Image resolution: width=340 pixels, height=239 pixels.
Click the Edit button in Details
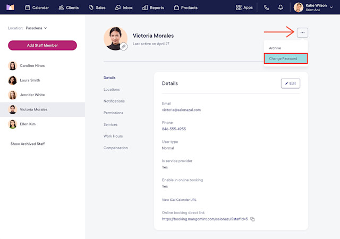pos(291,83)
